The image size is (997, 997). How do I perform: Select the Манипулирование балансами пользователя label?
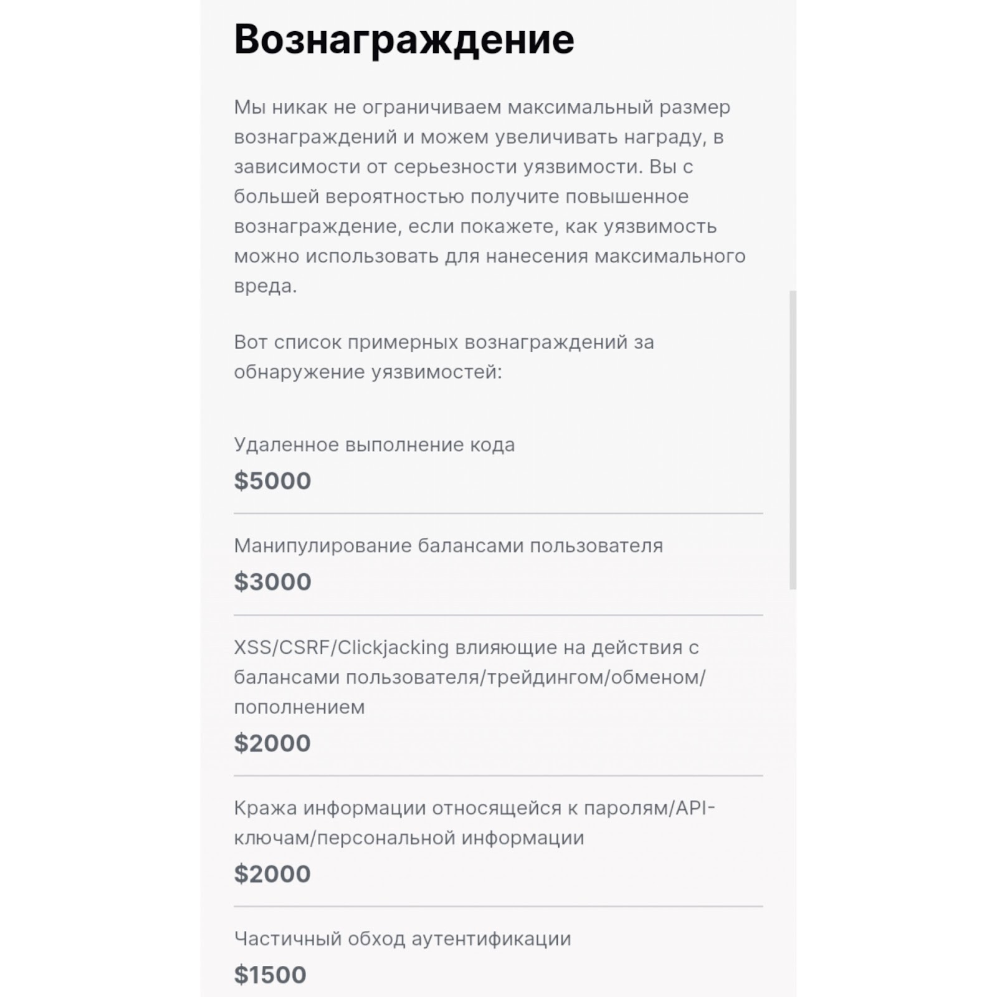click(x=448, y=546)
